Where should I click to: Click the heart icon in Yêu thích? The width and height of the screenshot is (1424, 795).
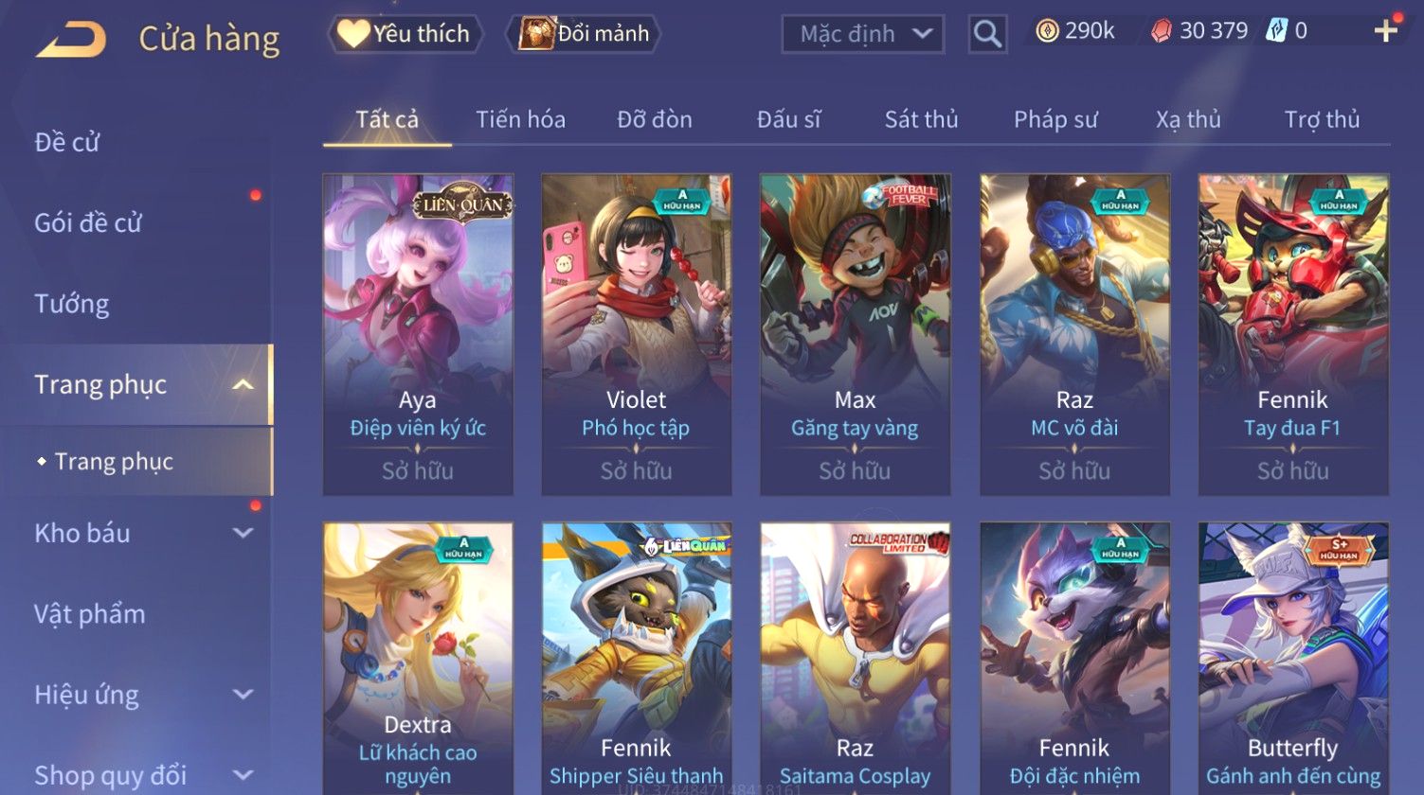(x=353, y=34)
